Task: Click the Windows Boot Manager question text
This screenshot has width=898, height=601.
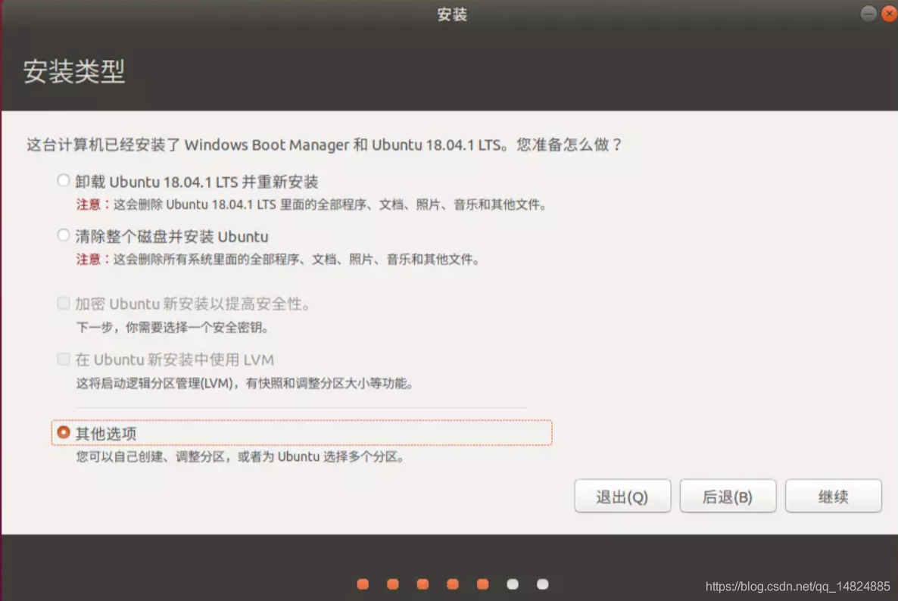Action: [323, 145]
